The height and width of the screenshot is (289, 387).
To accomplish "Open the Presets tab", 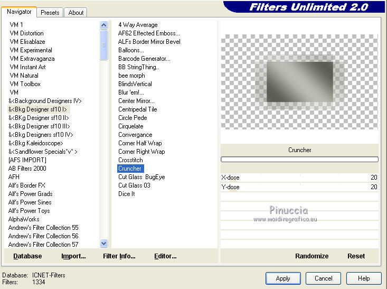I will [50, 12].
